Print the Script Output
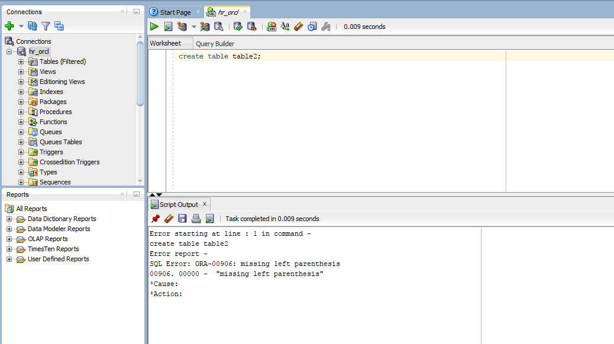Viewport: 614px width, 344px height. click(196, 218)
